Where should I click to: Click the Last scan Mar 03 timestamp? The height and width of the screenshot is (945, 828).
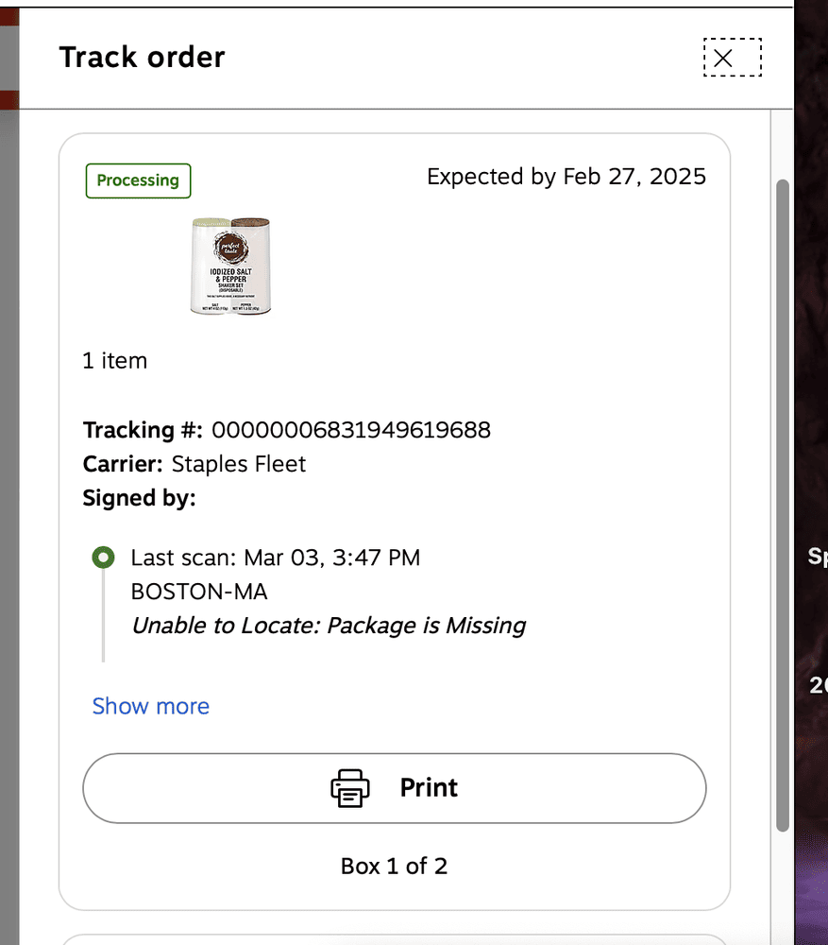(x=275, y=558)
